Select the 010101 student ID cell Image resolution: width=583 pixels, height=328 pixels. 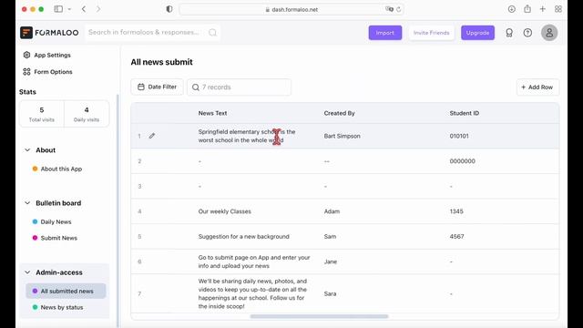pos(459,136)
